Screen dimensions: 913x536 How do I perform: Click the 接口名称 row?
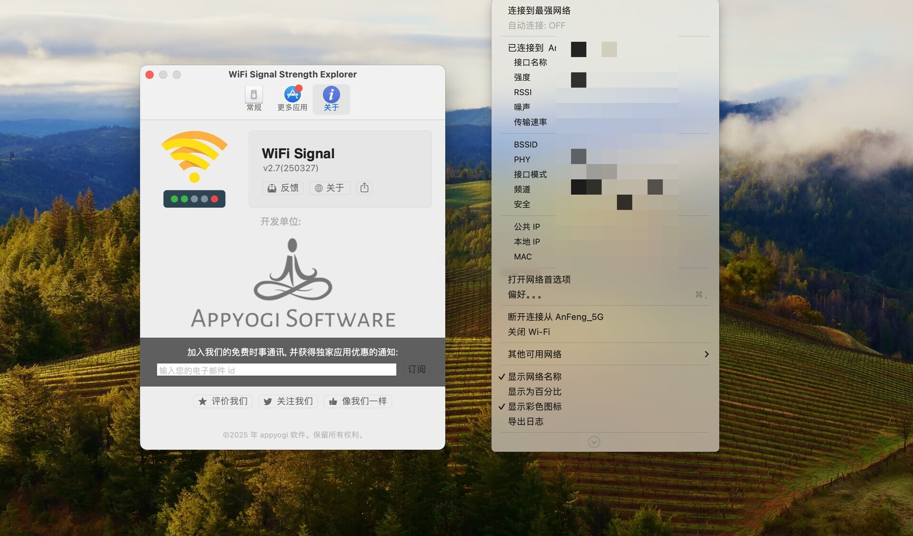(x=605, y=62)
